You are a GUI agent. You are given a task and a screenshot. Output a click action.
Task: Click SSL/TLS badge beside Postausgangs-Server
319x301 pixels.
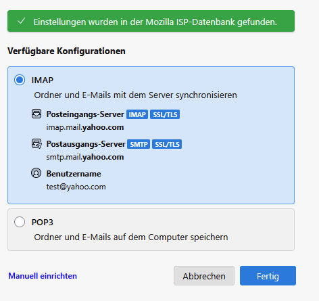pos(167,144)
